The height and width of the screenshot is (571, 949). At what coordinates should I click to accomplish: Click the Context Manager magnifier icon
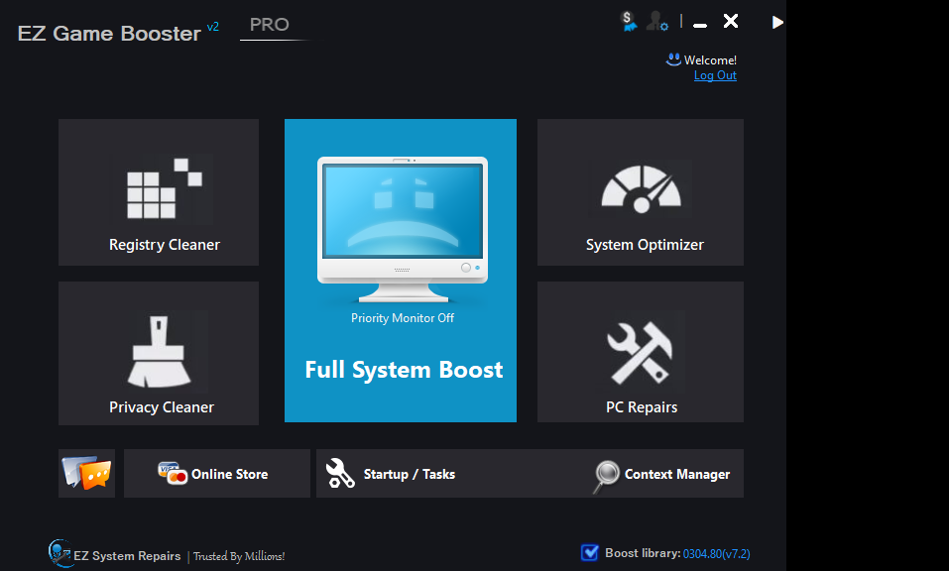click(x=606, y=476)
